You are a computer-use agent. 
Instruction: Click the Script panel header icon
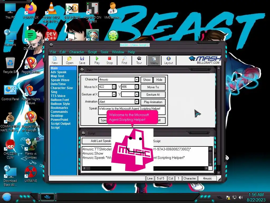coord(83,133)
